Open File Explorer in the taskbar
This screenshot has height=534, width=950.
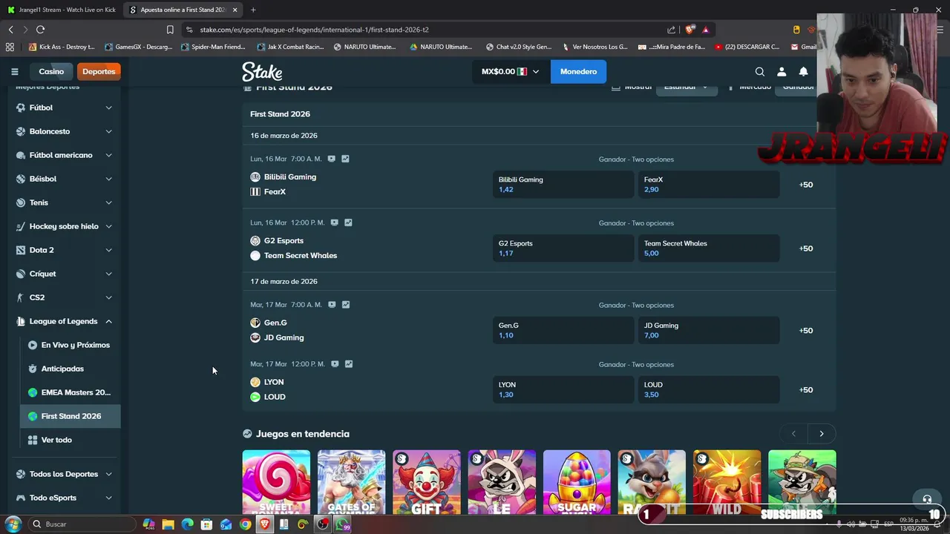coord(168,524)
